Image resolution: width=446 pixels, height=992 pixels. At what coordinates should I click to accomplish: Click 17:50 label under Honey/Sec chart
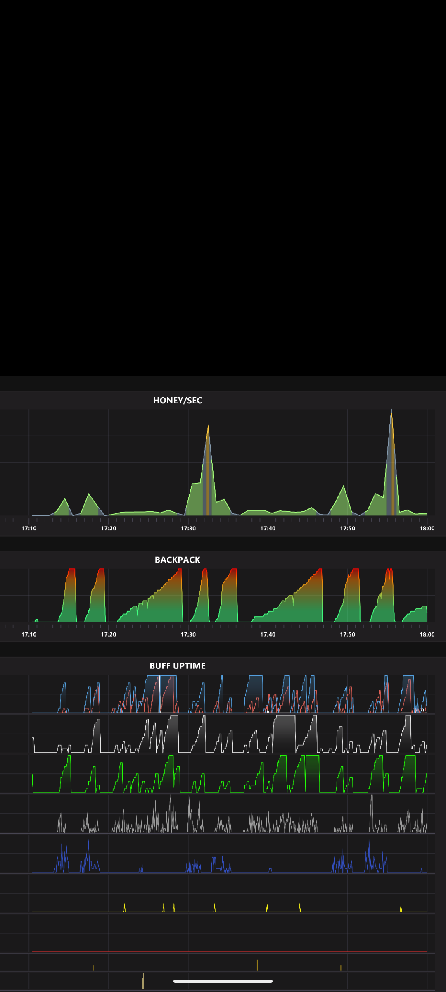(x=347, y=528)
